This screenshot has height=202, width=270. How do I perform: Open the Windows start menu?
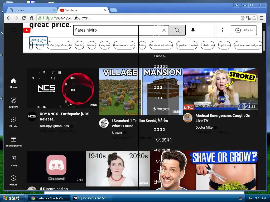pos(13,198)
